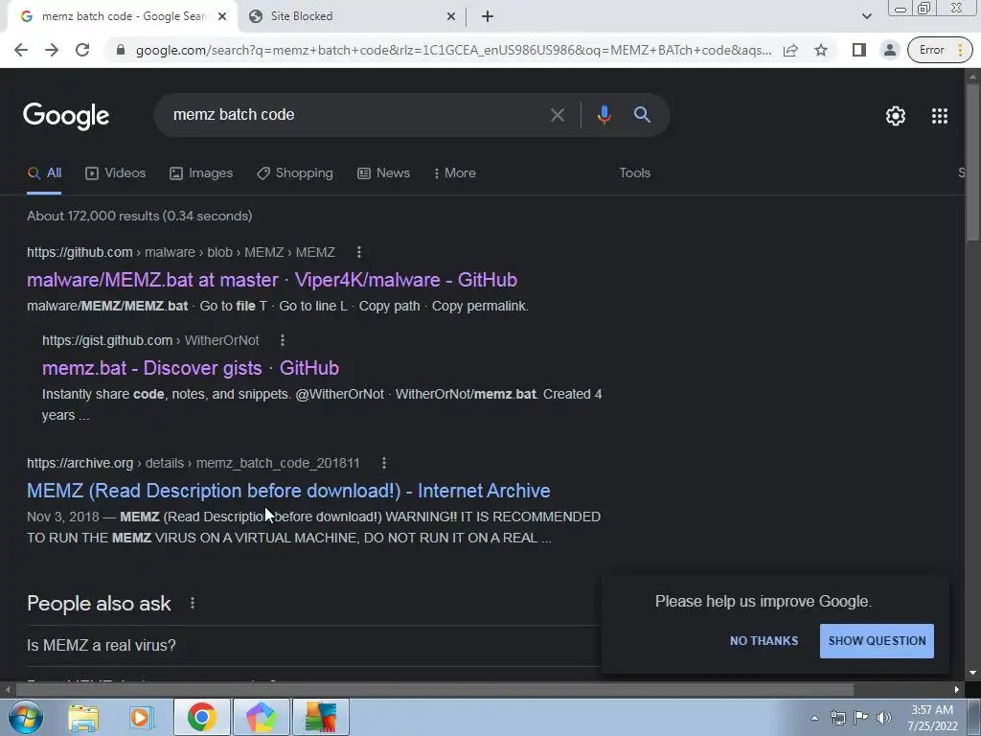Show hidden system tray icons

point(814,718)
